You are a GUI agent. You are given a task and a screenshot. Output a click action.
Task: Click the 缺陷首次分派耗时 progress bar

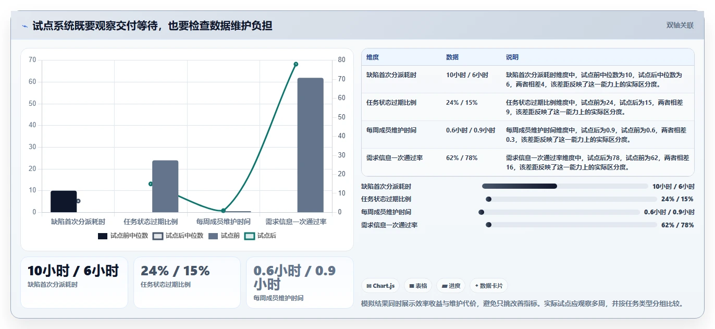(x=564, y=186)
